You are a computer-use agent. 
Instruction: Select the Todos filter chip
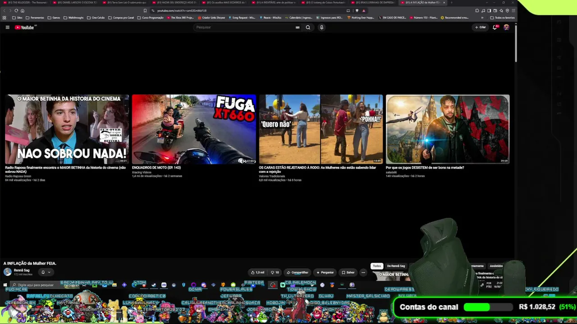coord(377,266)
